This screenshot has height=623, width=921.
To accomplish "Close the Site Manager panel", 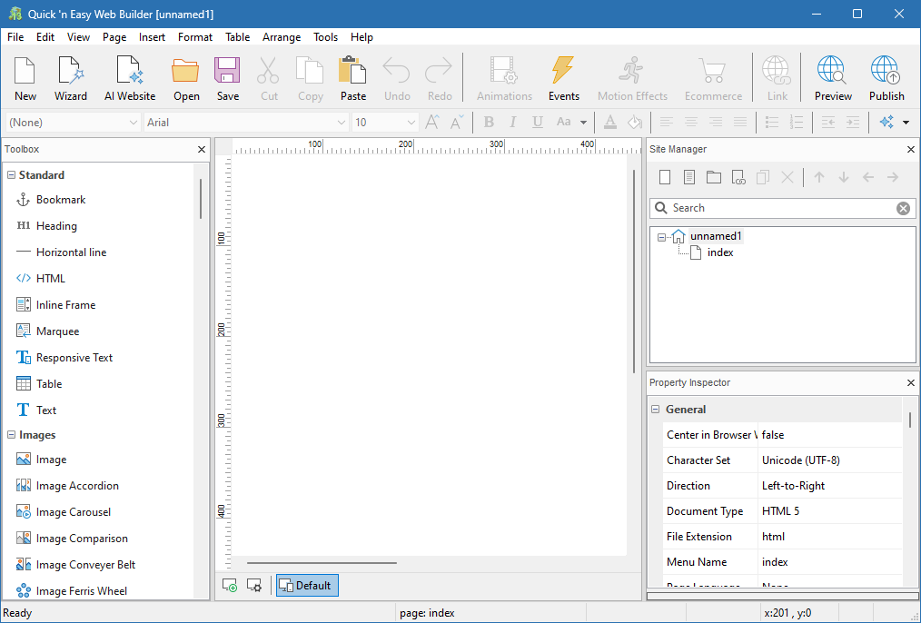I will coord(911,150).
